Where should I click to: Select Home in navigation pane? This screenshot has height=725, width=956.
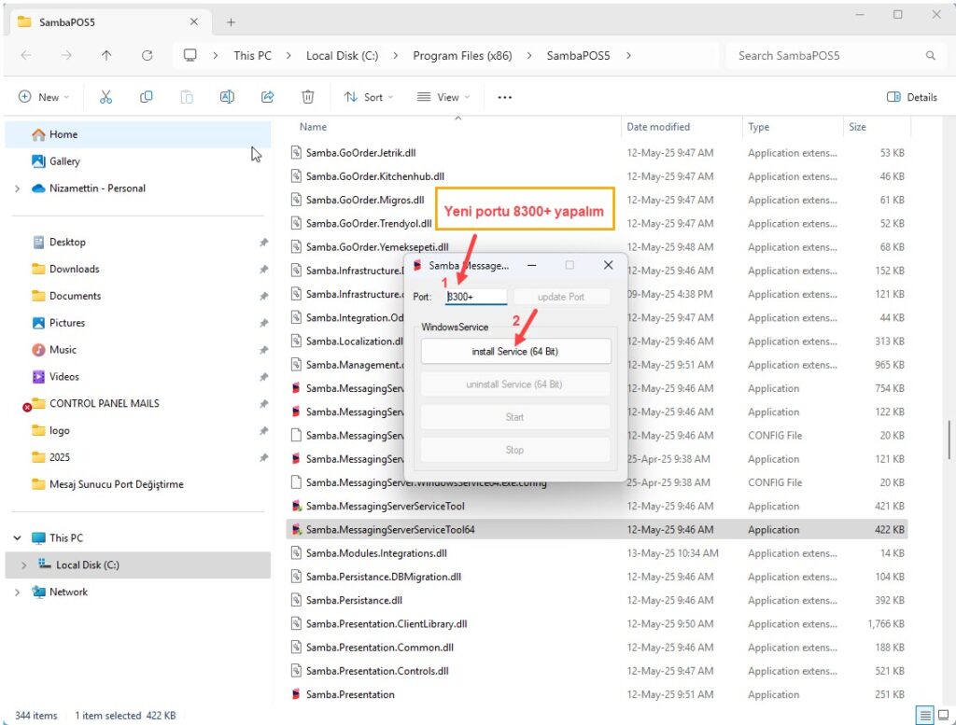pos(138,134)
